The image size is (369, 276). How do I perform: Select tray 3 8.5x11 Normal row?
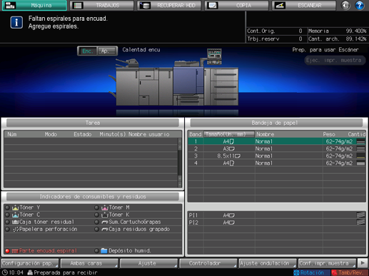(x=277, y=156)
